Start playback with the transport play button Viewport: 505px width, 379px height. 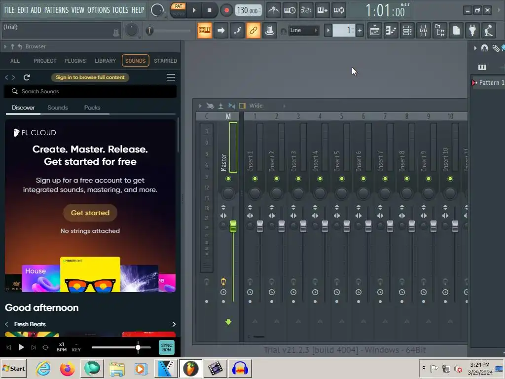coord(194,10)
